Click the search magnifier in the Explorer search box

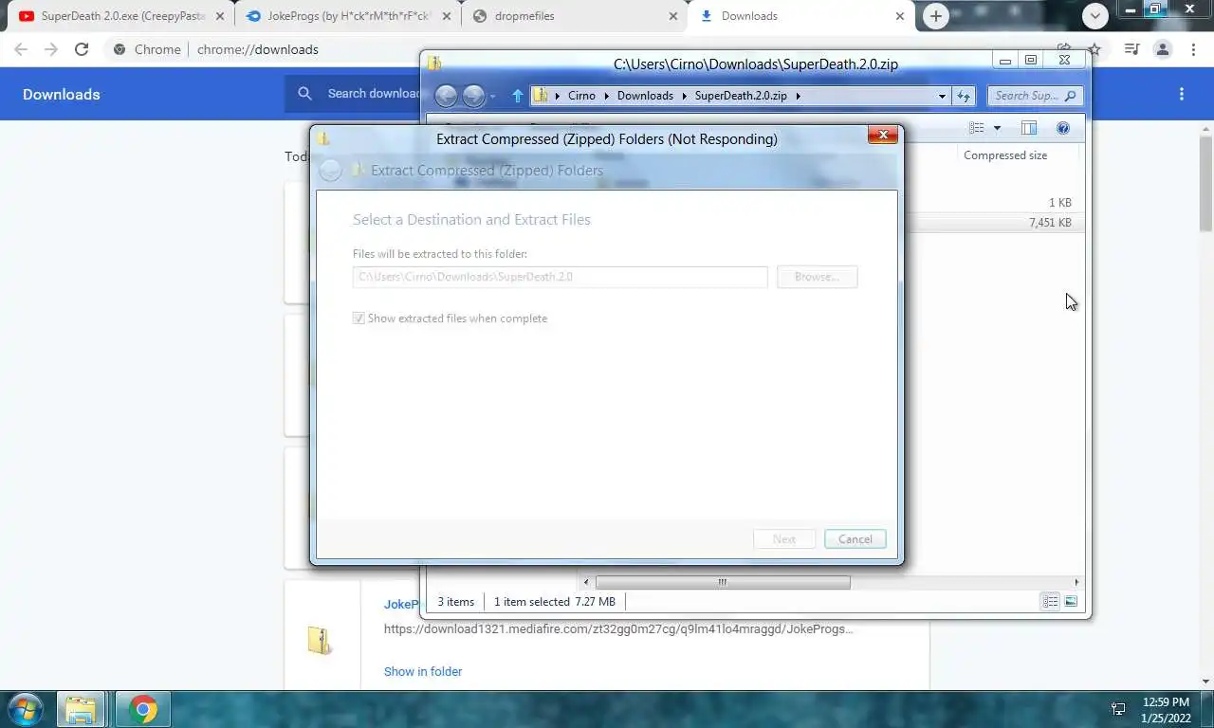[x=1070, y=96]
